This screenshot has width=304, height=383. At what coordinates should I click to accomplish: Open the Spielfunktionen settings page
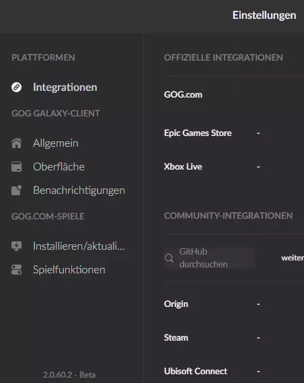coord(69,270)
